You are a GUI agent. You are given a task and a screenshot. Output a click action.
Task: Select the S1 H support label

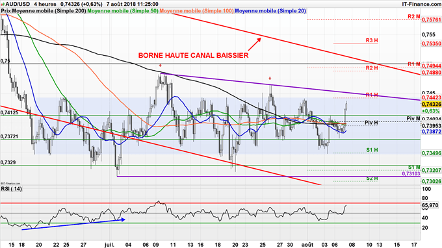(x=372, y=150)
